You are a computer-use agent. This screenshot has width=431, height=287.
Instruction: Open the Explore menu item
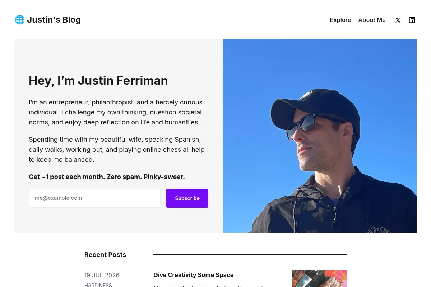point(340,20)
